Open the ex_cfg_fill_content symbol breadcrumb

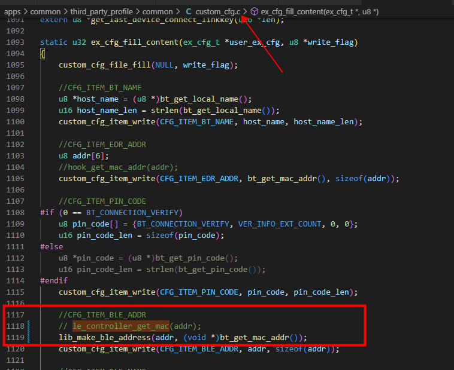320,12
